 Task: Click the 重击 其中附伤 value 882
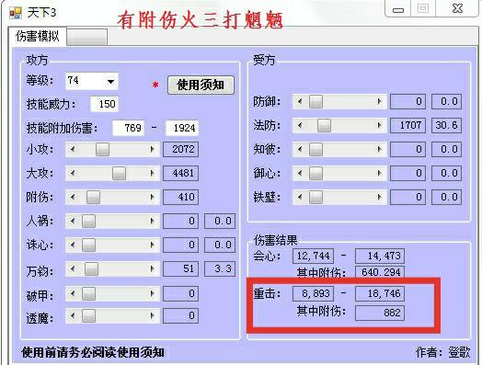coord(380,314)
